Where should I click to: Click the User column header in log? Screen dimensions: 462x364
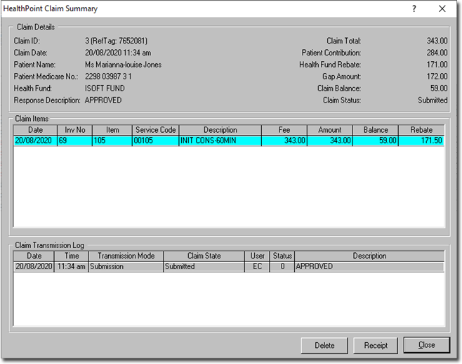tap(257, 256)
